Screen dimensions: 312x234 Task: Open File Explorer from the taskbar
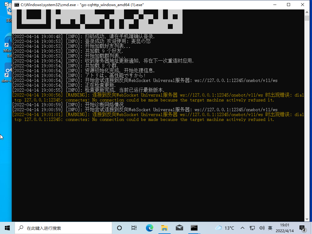click(164, 228)
